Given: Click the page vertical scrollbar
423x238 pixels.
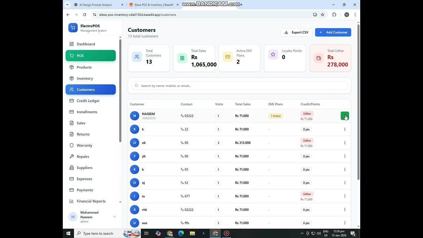Looking at the screenshot, I should 359,102.
